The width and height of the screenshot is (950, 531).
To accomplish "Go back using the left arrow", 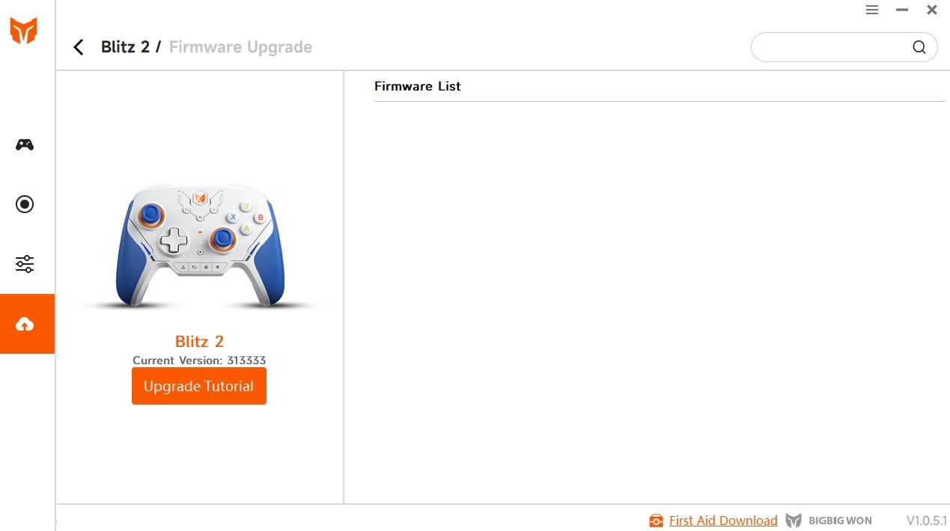I will pyautogui.click(x=79, y=47).
